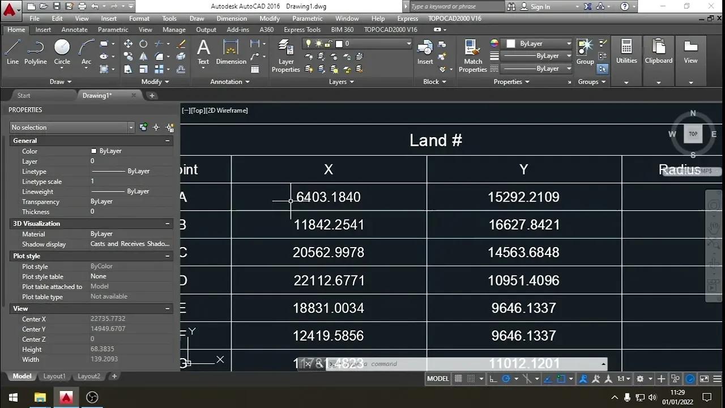Screen dimensions: 725x408
Task: Switch to the Annotate ribbon tab
Action: pyautogui.click(x=74, y=29)
